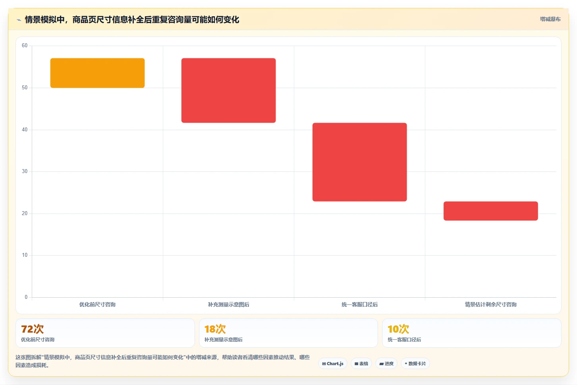Click the chart title text
Image resolution: width=577 pixels, height=385 pixels.
132,19
